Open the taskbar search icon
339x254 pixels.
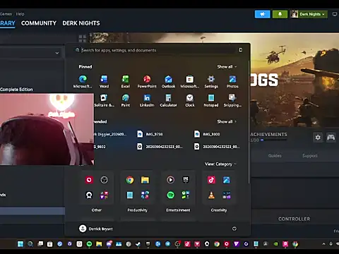[x=30, y=244]
